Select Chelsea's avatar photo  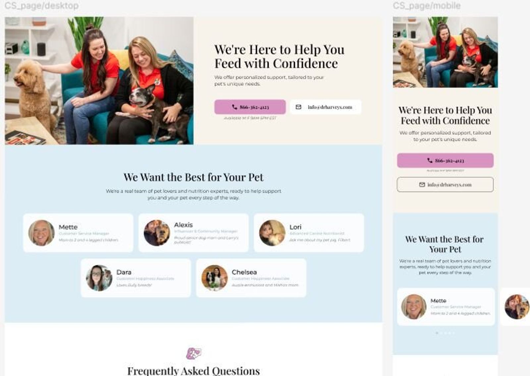(214, 278)
